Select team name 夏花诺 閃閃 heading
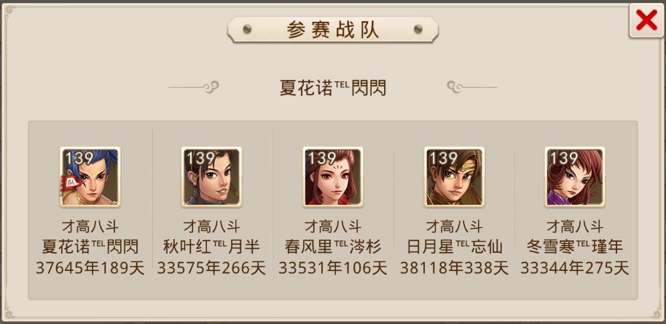Screen dimensions: 666x324 pyautogui.click(x=332, y=88)
